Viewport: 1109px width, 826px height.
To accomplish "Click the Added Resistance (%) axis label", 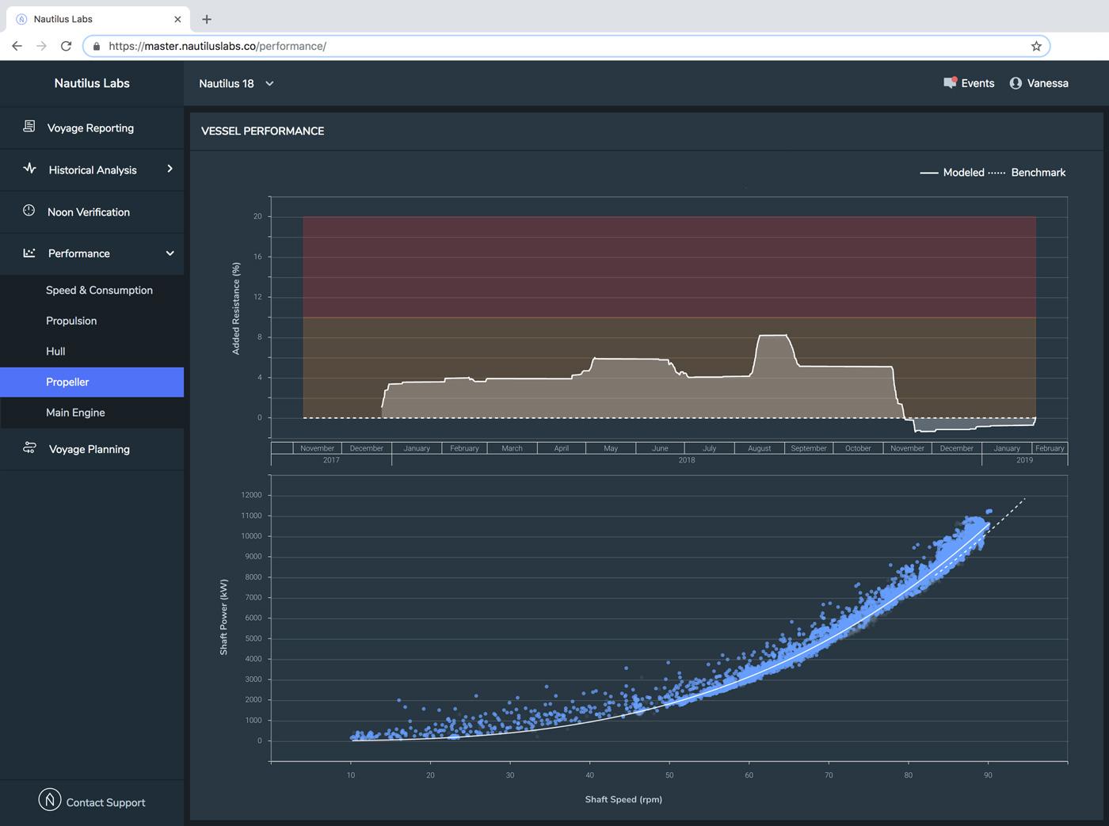I will [235, 309].
